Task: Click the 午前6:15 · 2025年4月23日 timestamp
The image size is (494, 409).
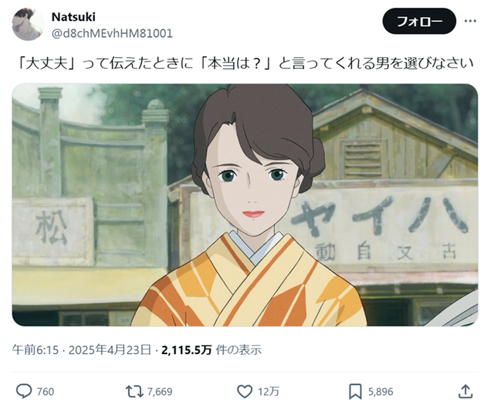Action: 81,349
